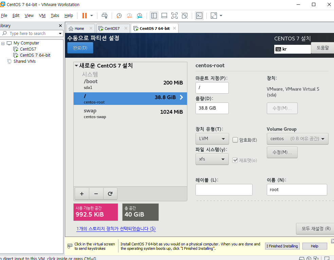The width and height of the screenshot is (334, 260).
Task: Click 수정(M) button under Volume Group
Action: (x=282, y=152)
